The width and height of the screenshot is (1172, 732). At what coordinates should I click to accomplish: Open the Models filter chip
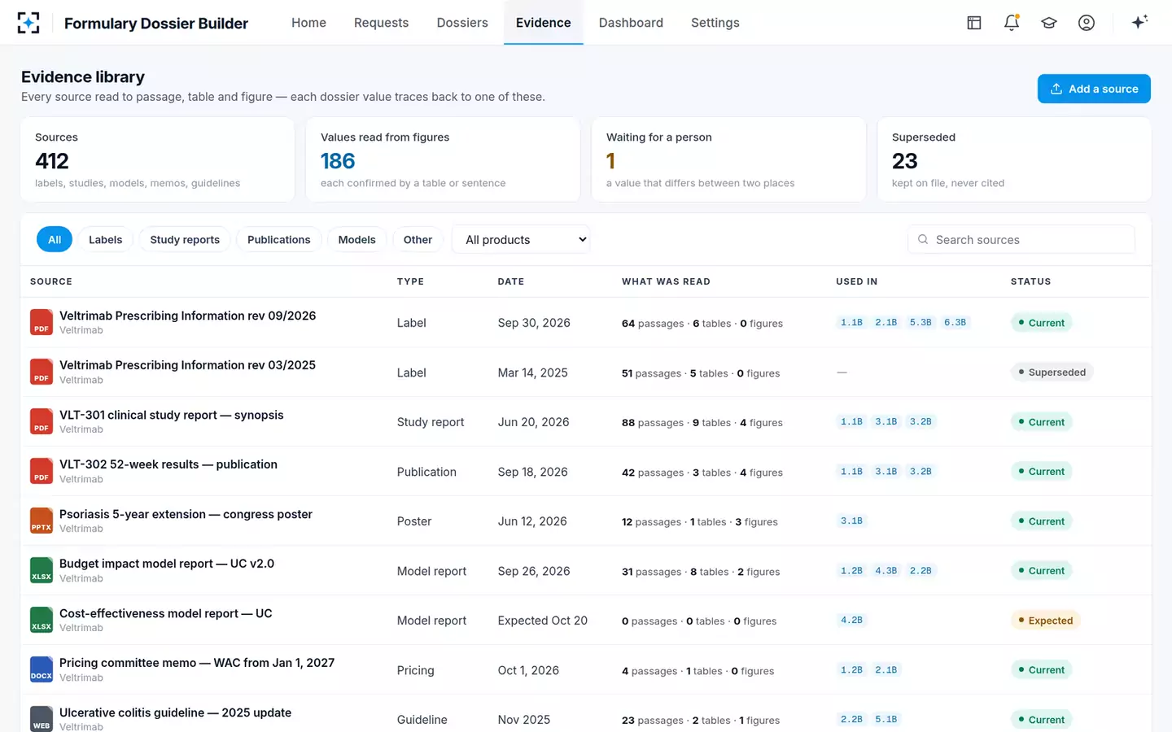(x=357, y=240)
